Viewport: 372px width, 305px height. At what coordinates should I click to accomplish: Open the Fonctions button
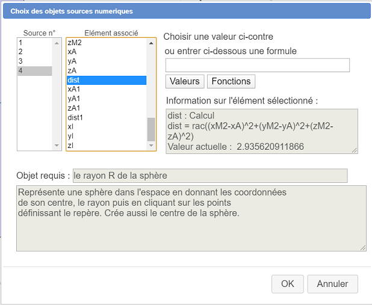[x=231, y=81]
